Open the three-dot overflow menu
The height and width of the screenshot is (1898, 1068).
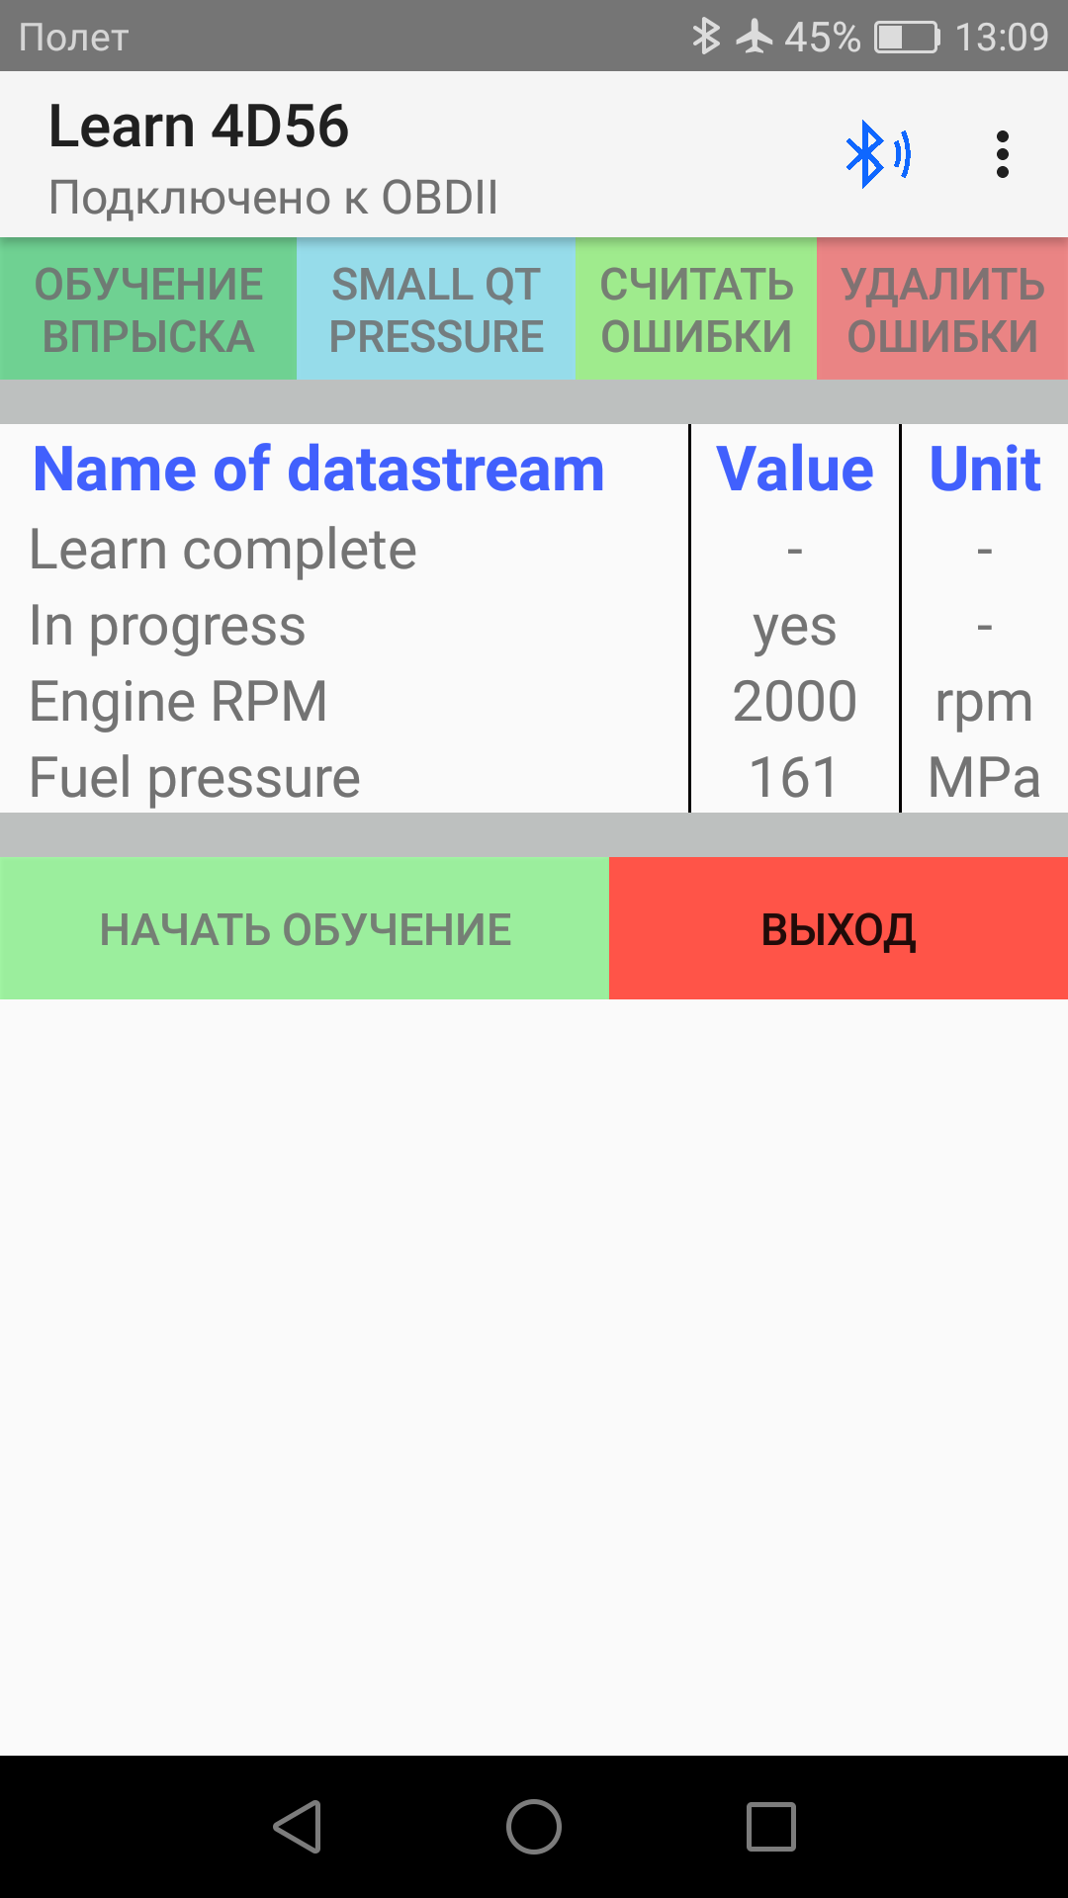(1002, 154)
